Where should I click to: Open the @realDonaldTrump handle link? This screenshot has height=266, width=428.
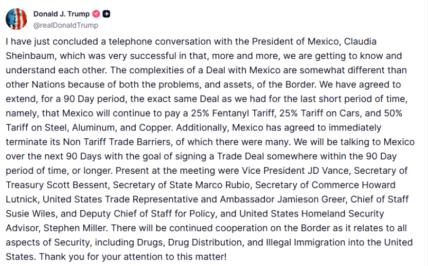click(x=66, y=25)
